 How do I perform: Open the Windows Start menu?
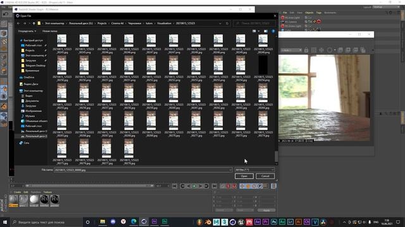(x=5, y=222)
